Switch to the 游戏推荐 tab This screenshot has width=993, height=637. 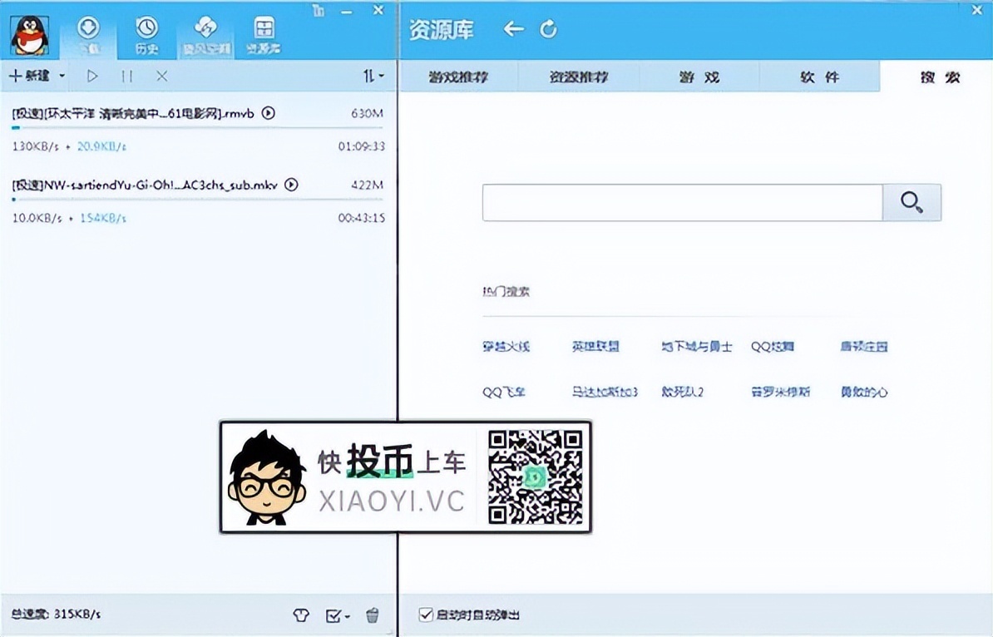tap(458, 77)
